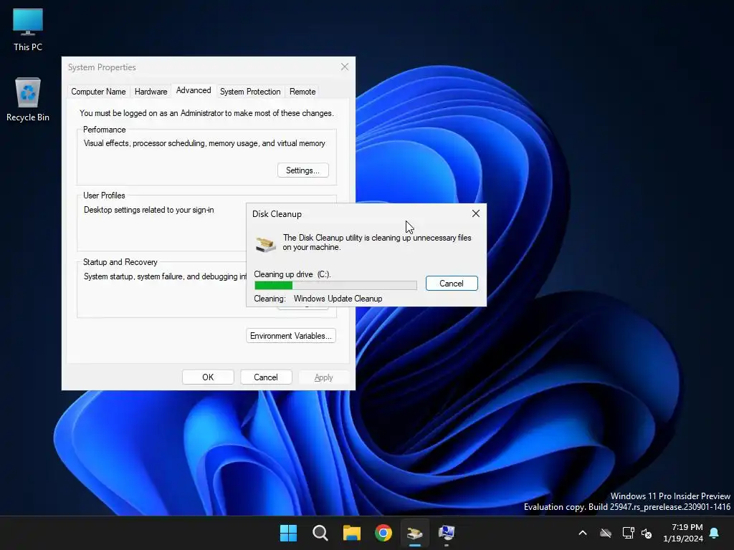This screenshot has height=550, width=734.
Task: Open the notifications bell icon
Action: click(x=715, y=533)
